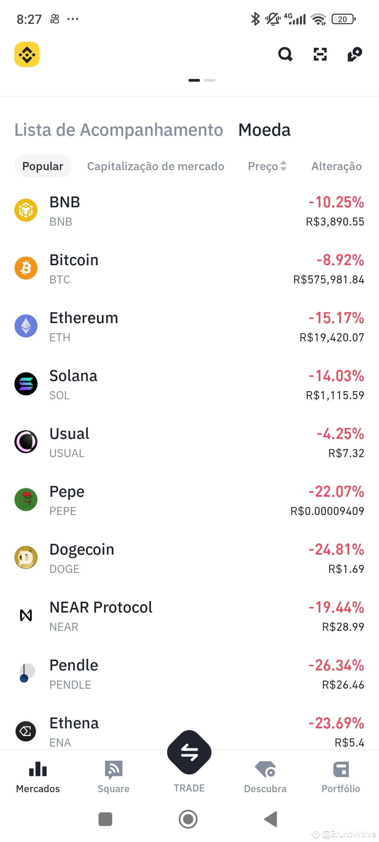
Task: Open the Square feed icon
Action: (113, 770)
